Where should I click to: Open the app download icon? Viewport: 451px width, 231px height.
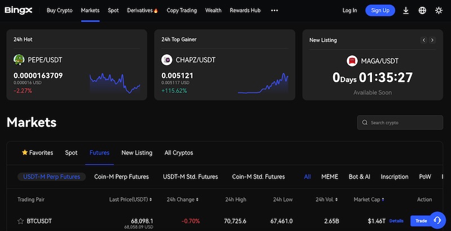pos(406,10)
